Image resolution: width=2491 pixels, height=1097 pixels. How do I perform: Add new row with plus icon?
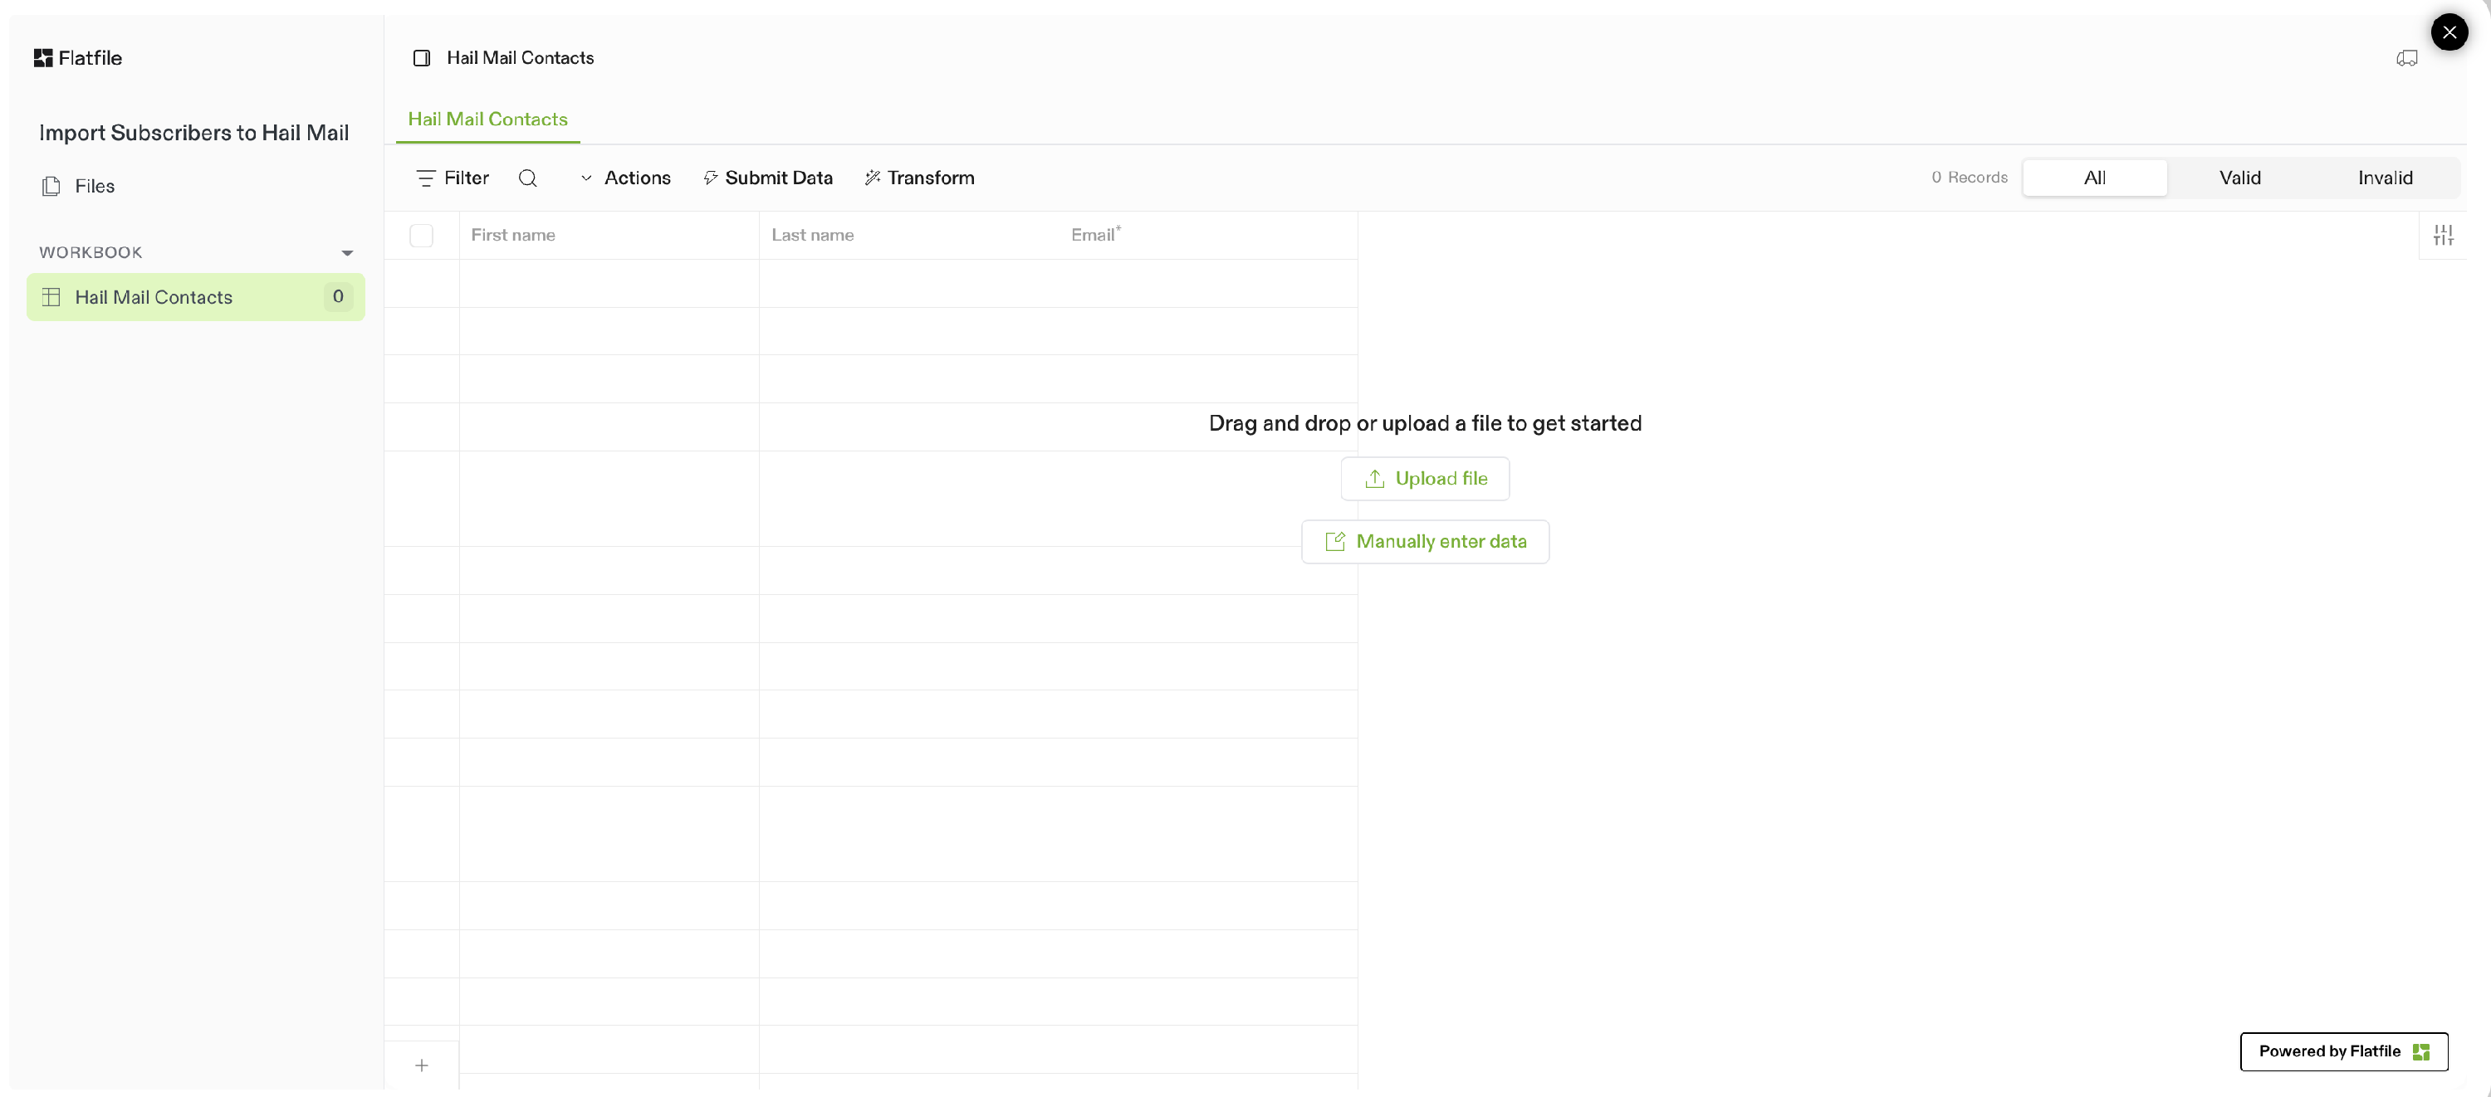pyautogui.click(x=422, y=1065)
